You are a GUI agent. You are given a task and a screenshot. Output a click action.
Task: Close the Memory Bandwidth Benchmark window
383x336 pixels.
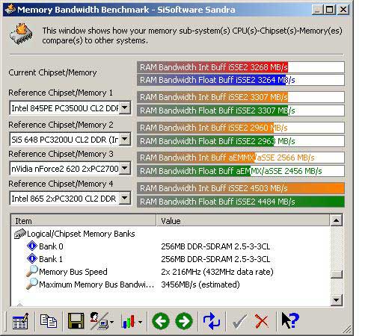(x=343, y=10)
